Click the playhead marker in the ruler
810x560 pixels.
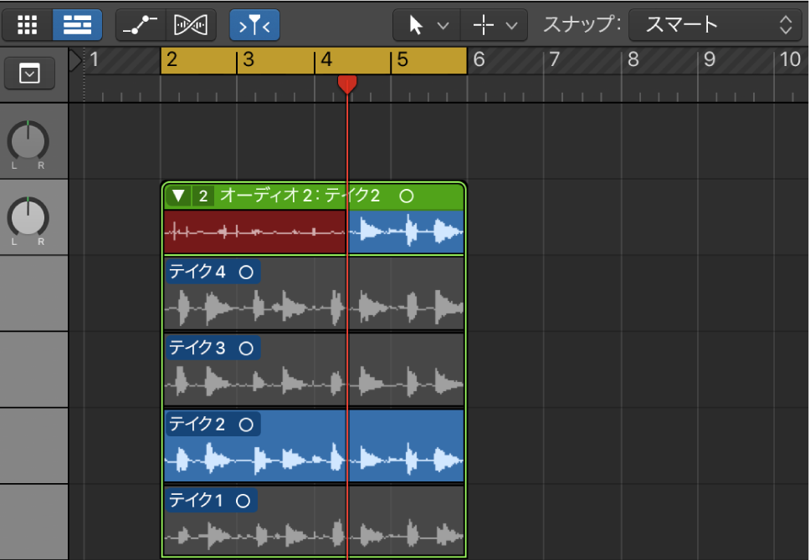click(x=348, y=84)
